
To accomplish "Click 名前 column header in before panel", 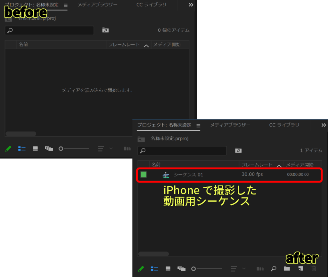I will coord(23,45).
